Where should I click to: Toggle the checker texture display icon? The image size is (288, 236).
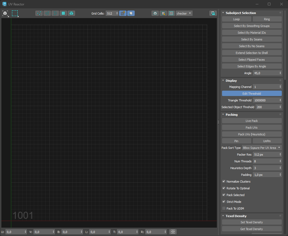pyautogui.click(x=171, y=13)
